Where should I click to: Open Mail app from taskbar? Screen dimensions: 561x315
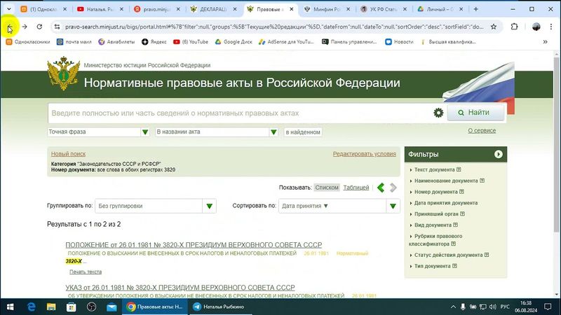click(111, 307)
